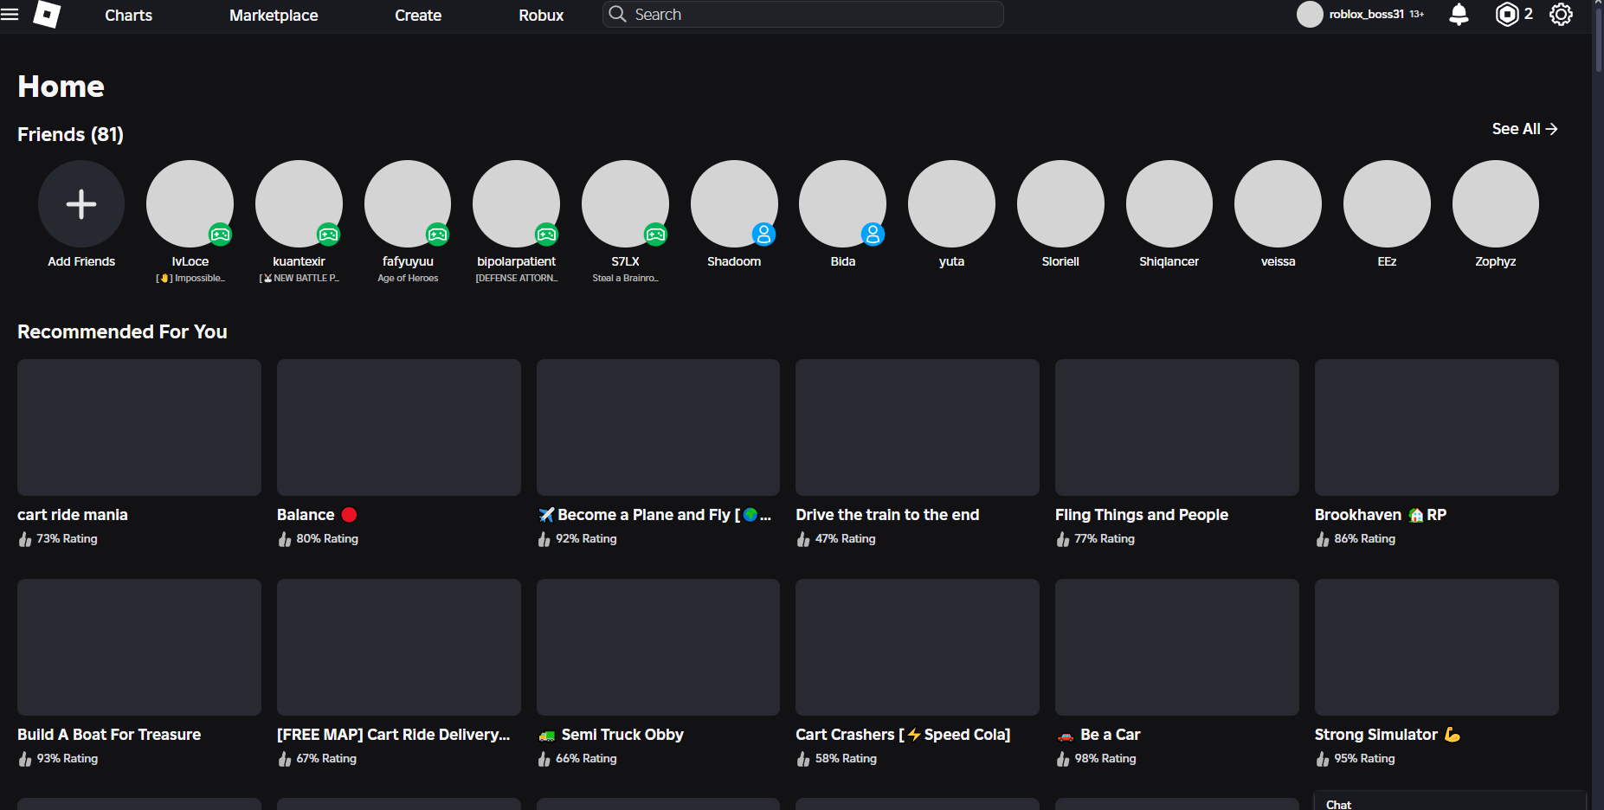
Task: Open the Brookhaven RP thumbnail
Action: tap(1437, 427)
